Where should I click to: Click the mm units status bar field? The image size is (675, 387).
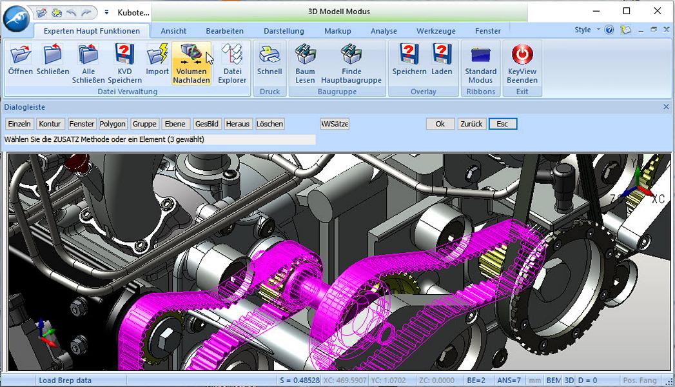point(535,381)
